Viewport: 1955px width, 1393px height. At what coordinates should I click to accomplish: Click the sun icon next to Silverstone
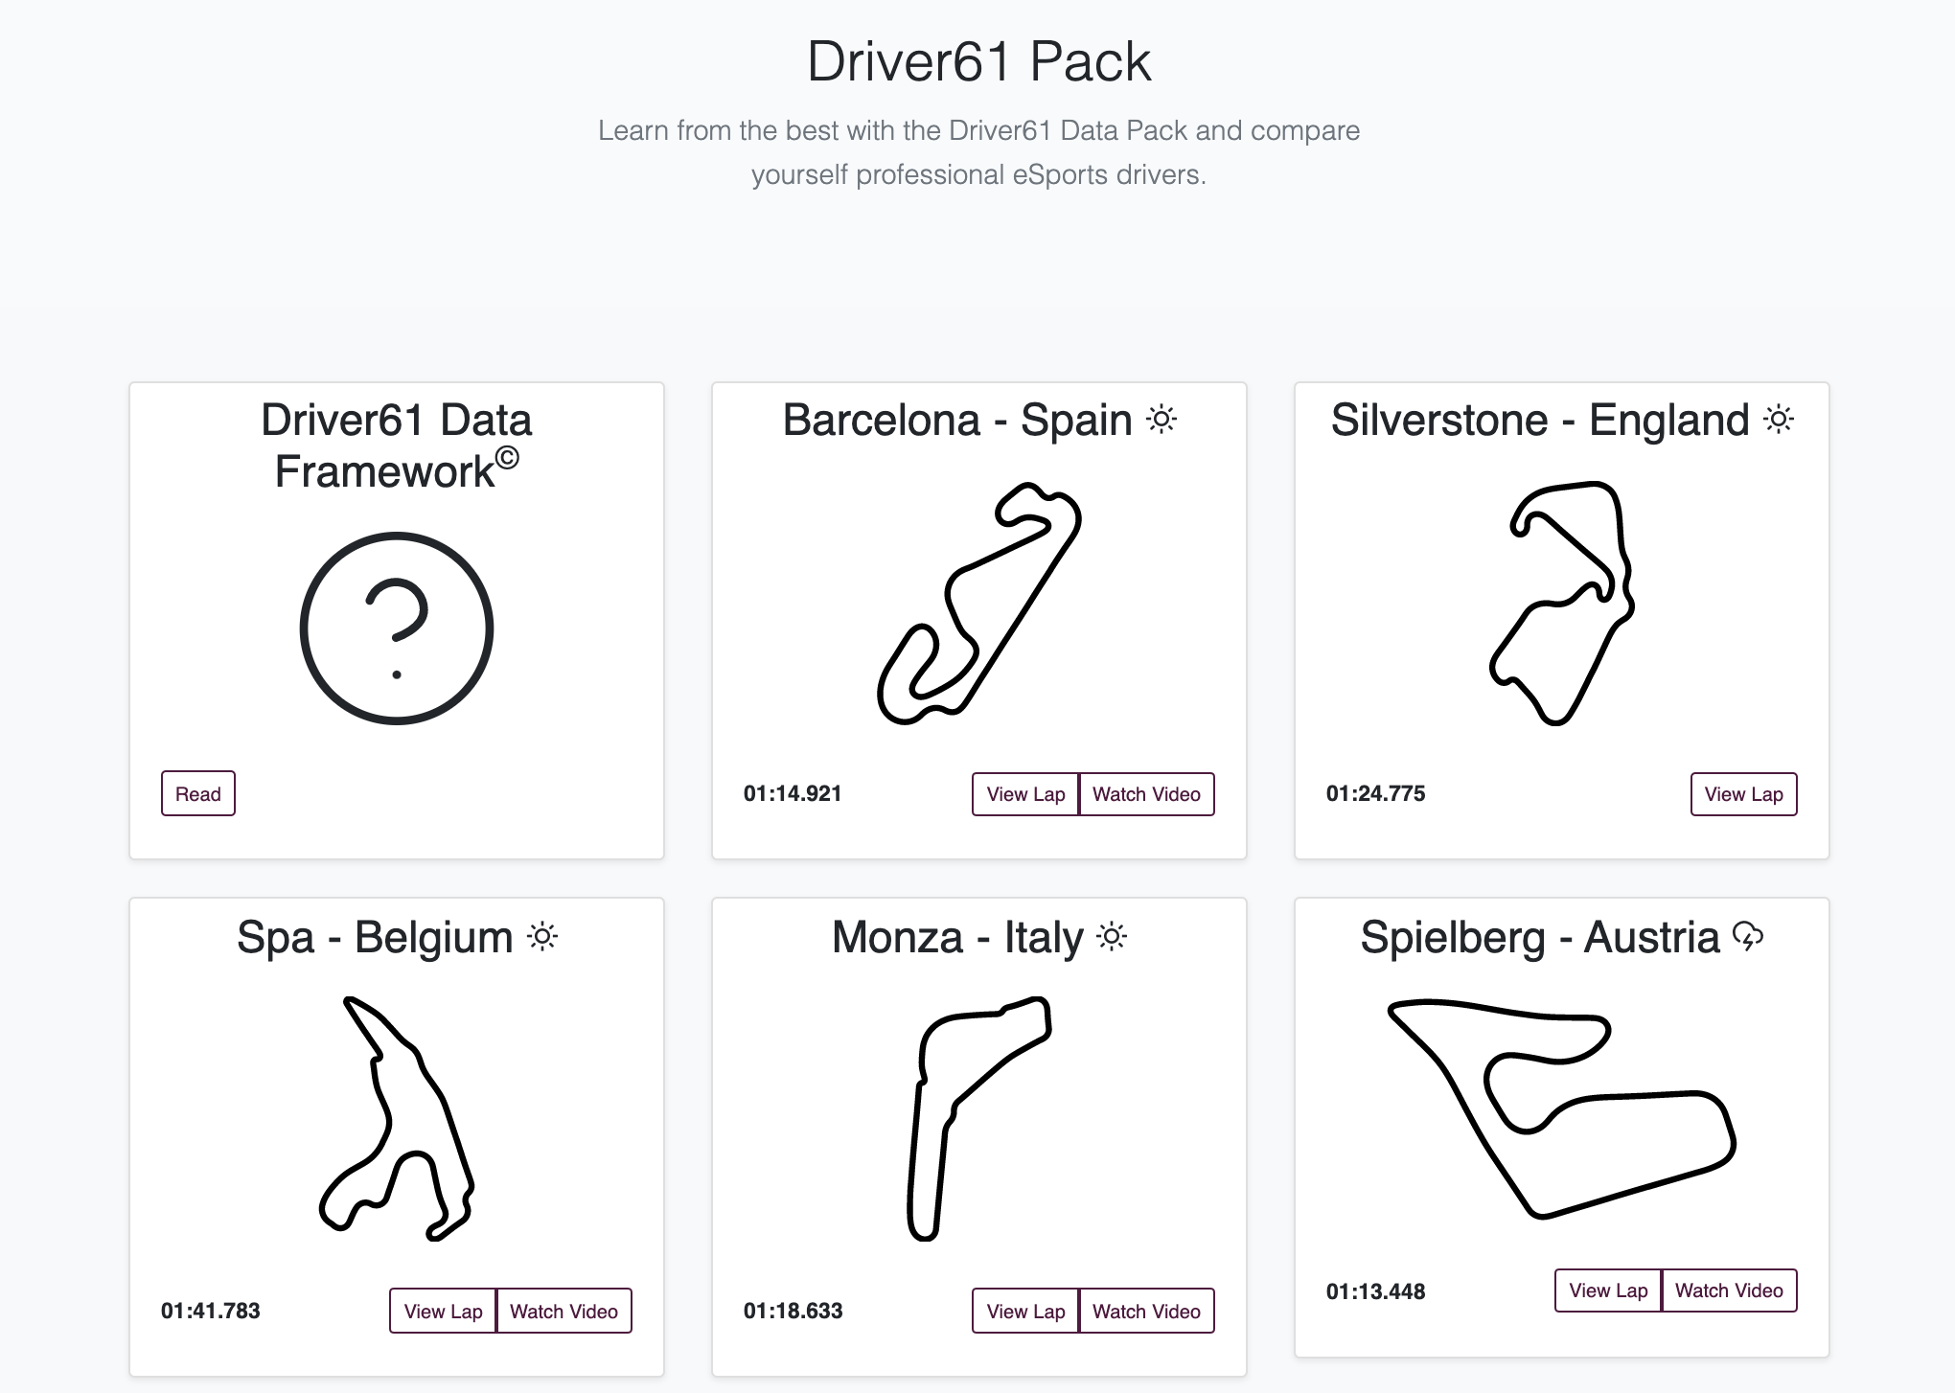1779,420
